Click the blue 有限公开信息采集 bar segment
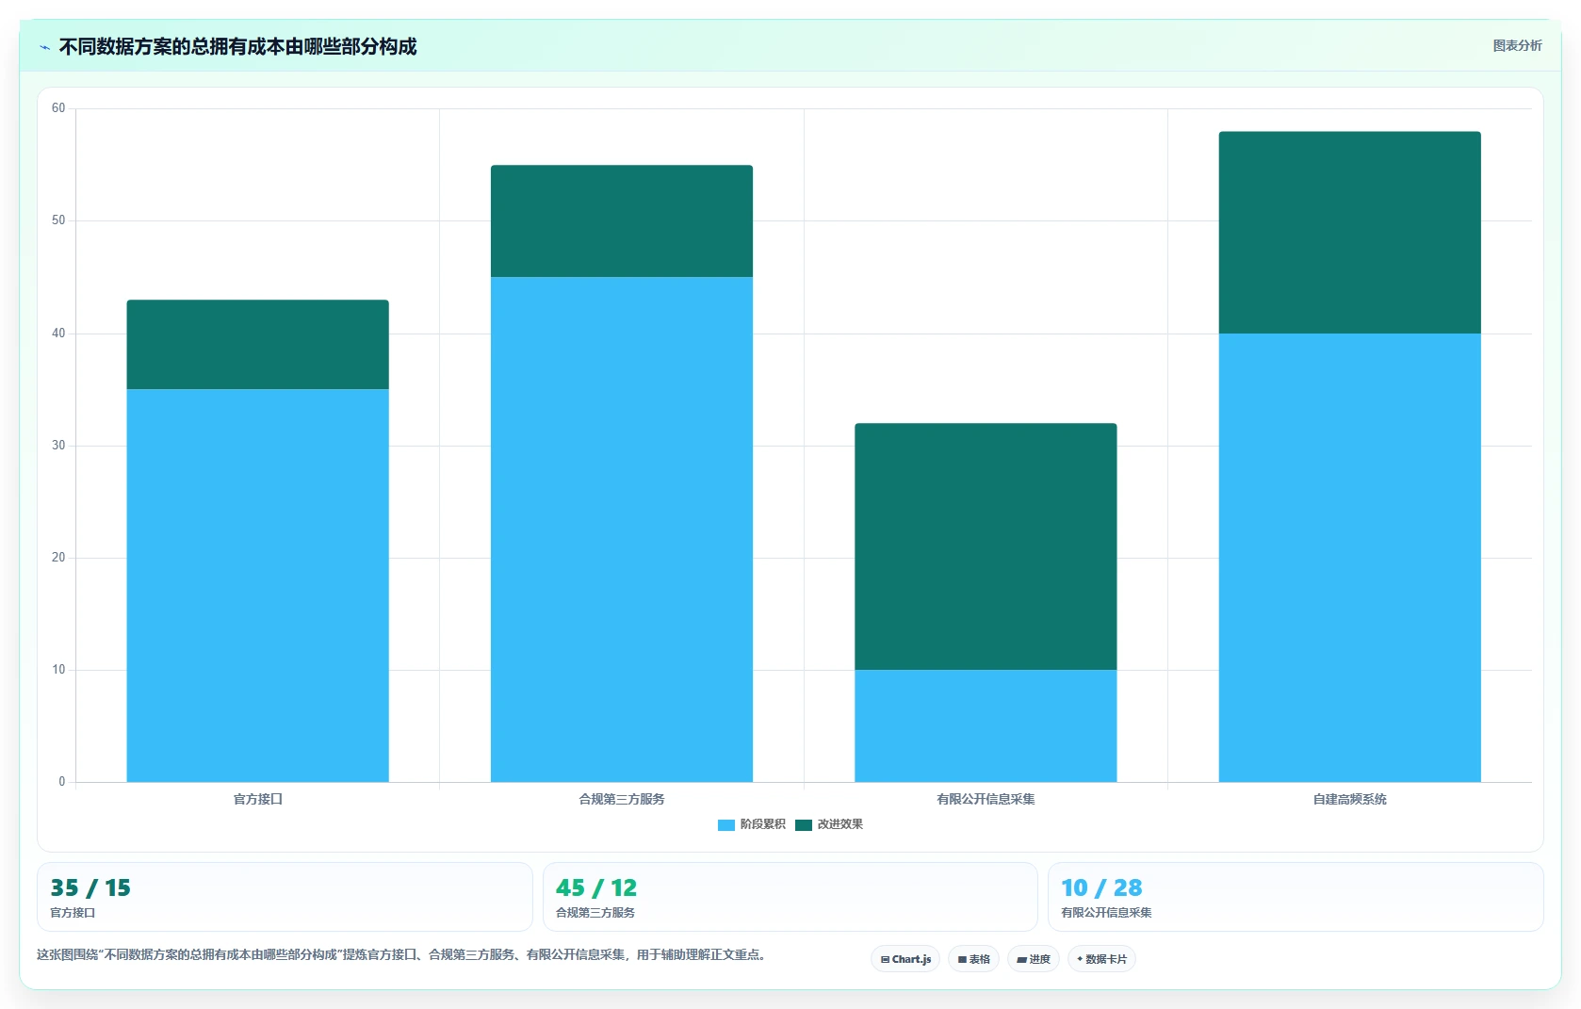The height and width of the screenshot is (1009, 1581). tap(986, 725)
